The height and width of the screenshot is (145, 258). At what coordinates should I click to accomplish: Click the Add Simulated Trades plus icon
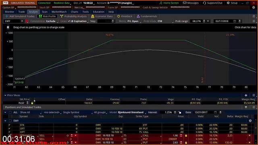click(x=7, y=16)
